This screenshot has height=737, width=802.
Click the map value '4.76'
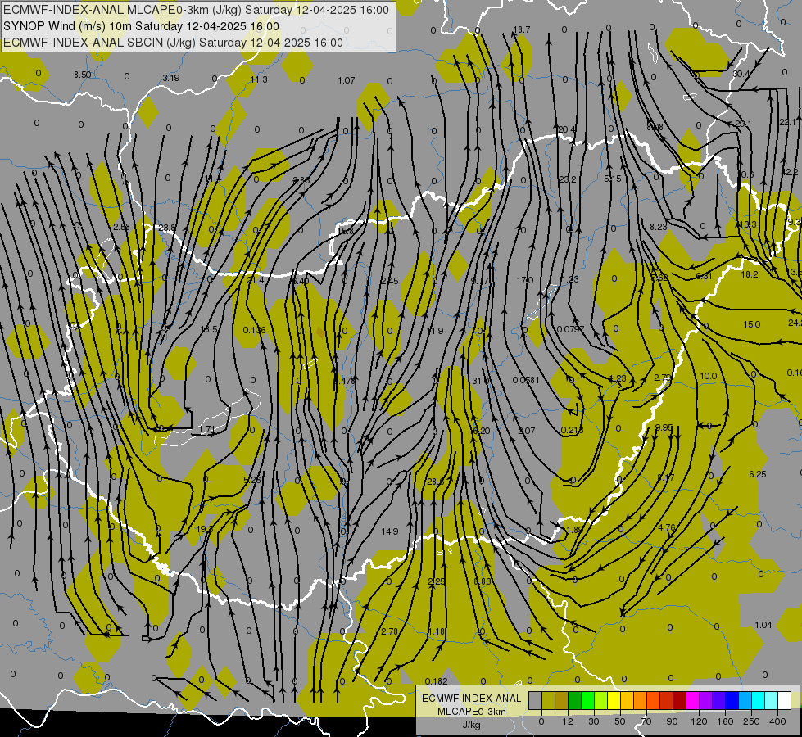(x=667, y=527)
